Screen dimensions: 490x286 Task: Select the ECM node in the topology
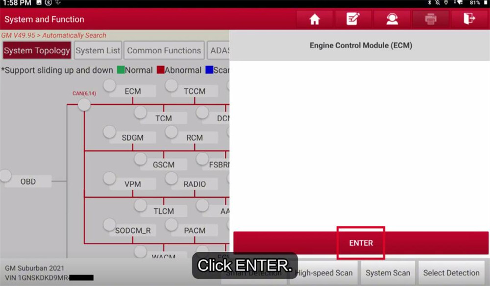click(x=133, y=91)
